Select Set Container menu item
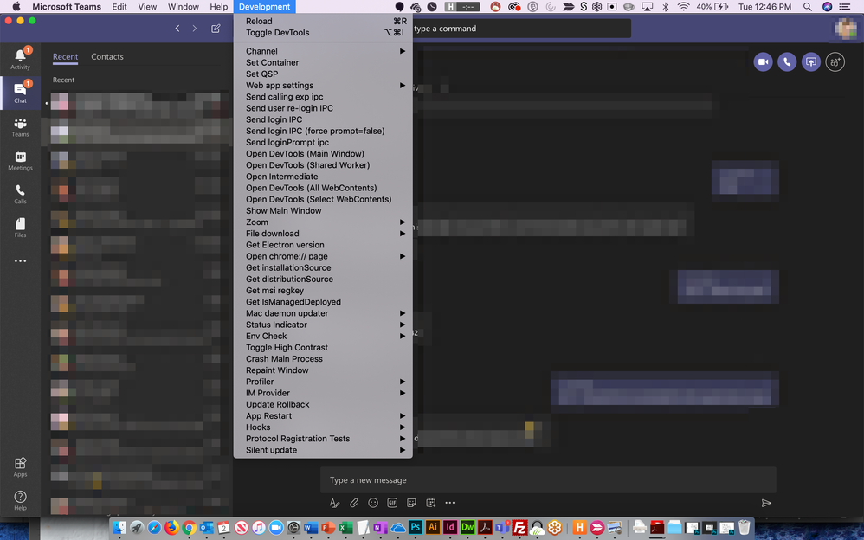This screenshot has width=864, height=540. (x=323, y=63)
